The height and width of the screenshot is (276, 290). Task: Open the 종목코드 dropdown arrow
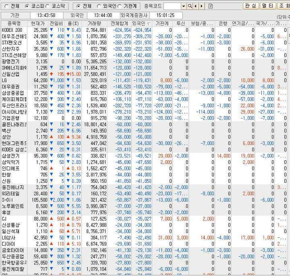[x=184, y=6]
